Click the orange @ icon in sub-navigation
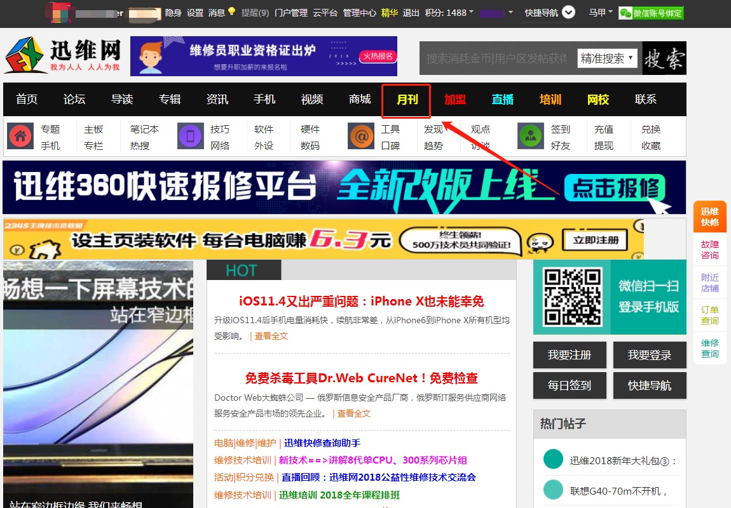The width and height of the screenshot is (731, 508). (x=361, y=136)
